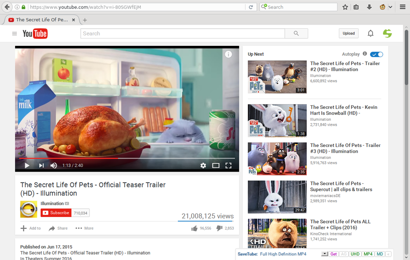Select the UHD option in SaveTube
The height and width of the screenshot is (260, 410).
click(x=355, y=254)
